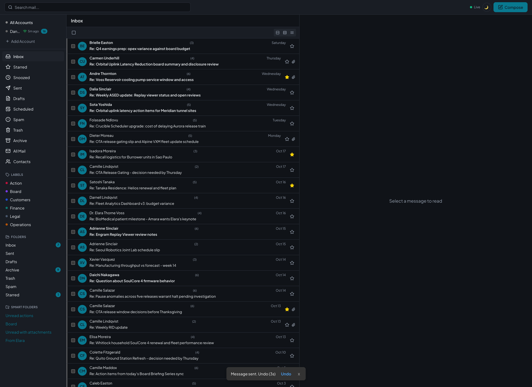Open Scheduled messages
Screen dimensions: 532x387
33,109
